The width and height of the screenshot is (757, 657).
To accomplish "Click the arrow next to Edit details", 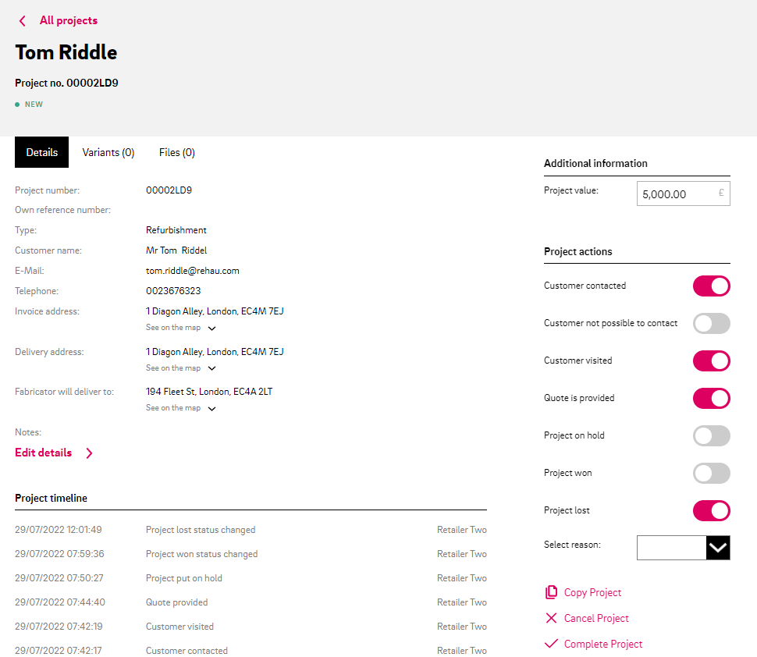I will click(x=89, y=453).
